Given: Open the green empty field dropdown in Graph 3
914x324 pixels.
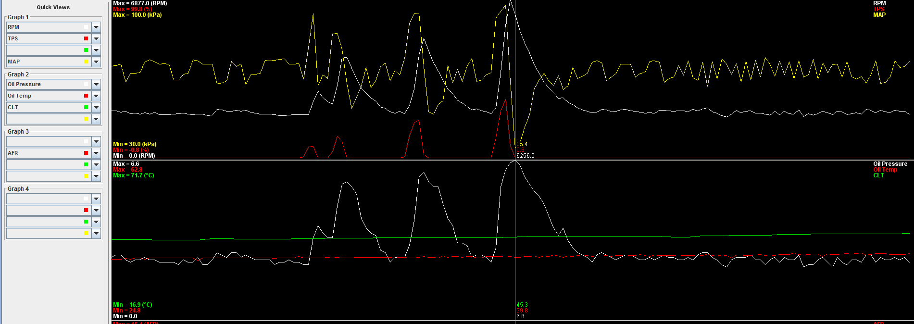Looking at the screenshot, I should click(x=96, y=165).
